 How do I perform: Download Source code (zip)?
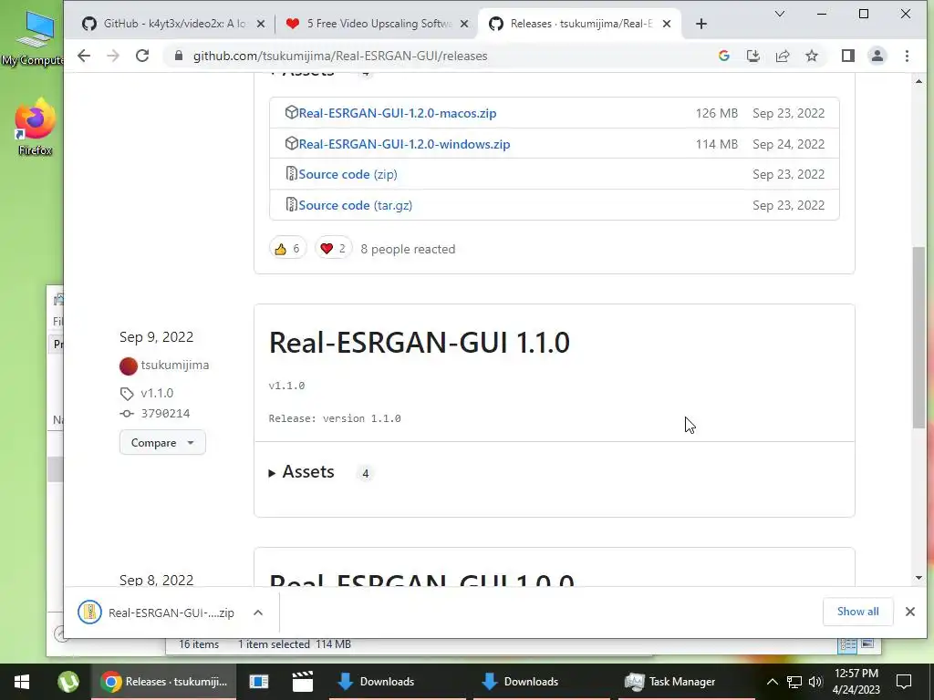[348, 174]
